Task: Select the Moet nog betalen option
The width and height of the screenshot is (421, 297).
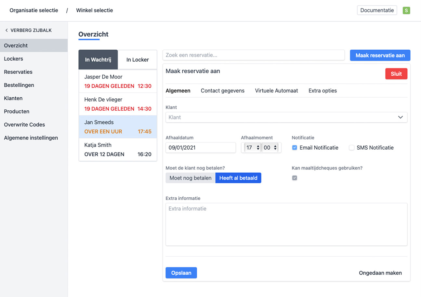Action: click(191, 178)
